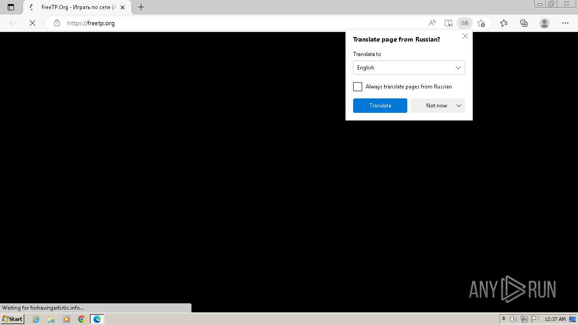578x325 pixels.
Task: Activate Read aloud icon
Action: point(432,23)
